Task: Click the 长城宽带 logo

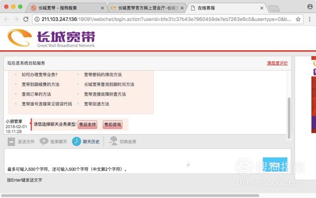Action: (51, 38)
